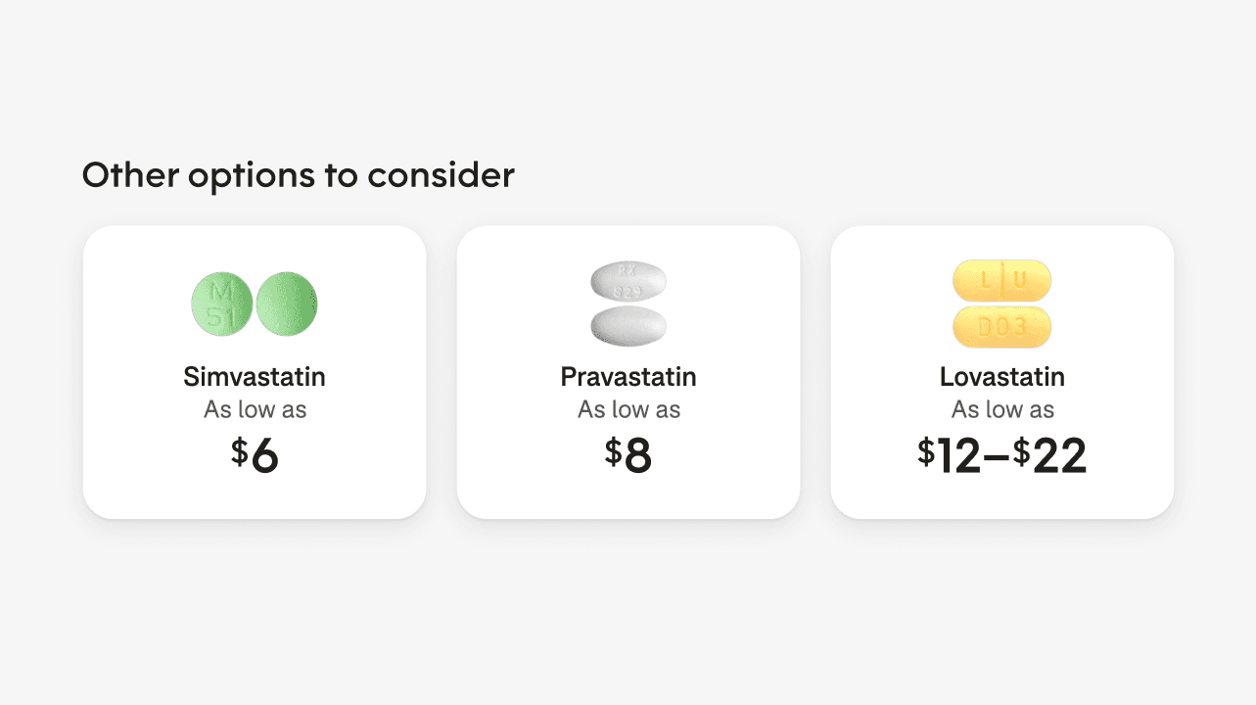
Task: Click the $8 Pravastatin price
Action: [x=628, y=457]
